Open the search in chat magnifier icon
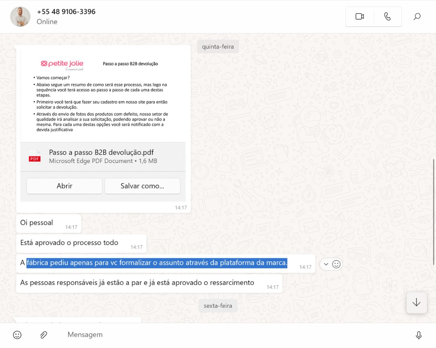Screen dimensions: 436x348 point(417,16)
